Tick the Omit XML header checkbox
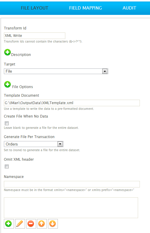150x233 pixels. coord(7,166)
